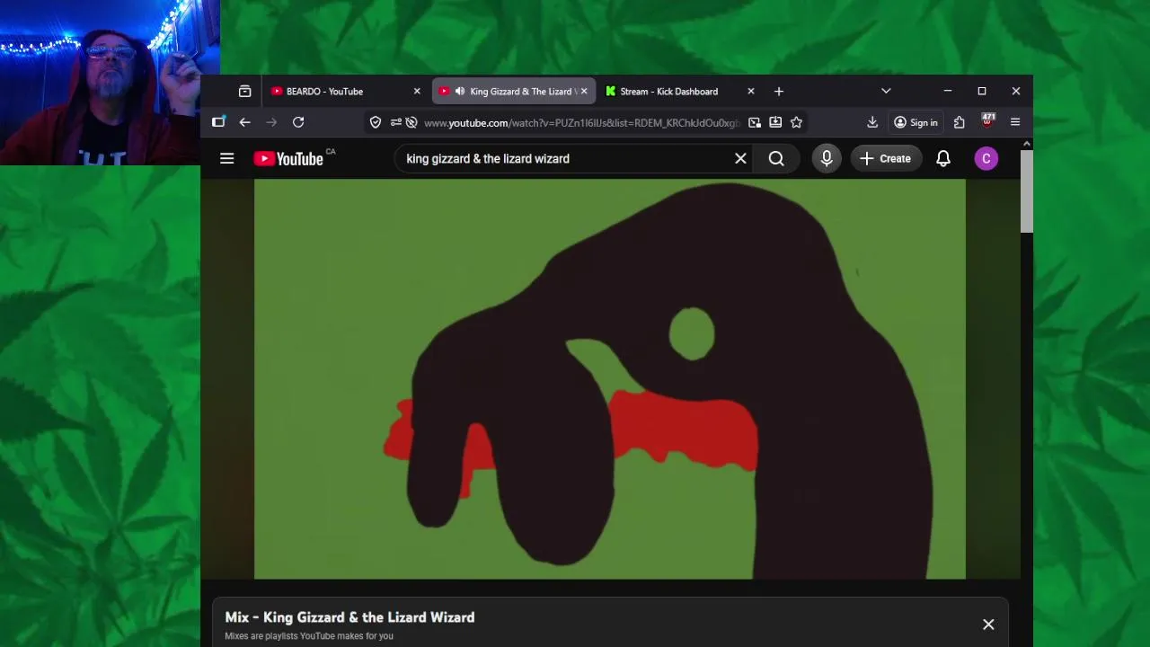The image size is (1150, 647).
Task: Clear the YouTube search query
Action: coord(740,159)
